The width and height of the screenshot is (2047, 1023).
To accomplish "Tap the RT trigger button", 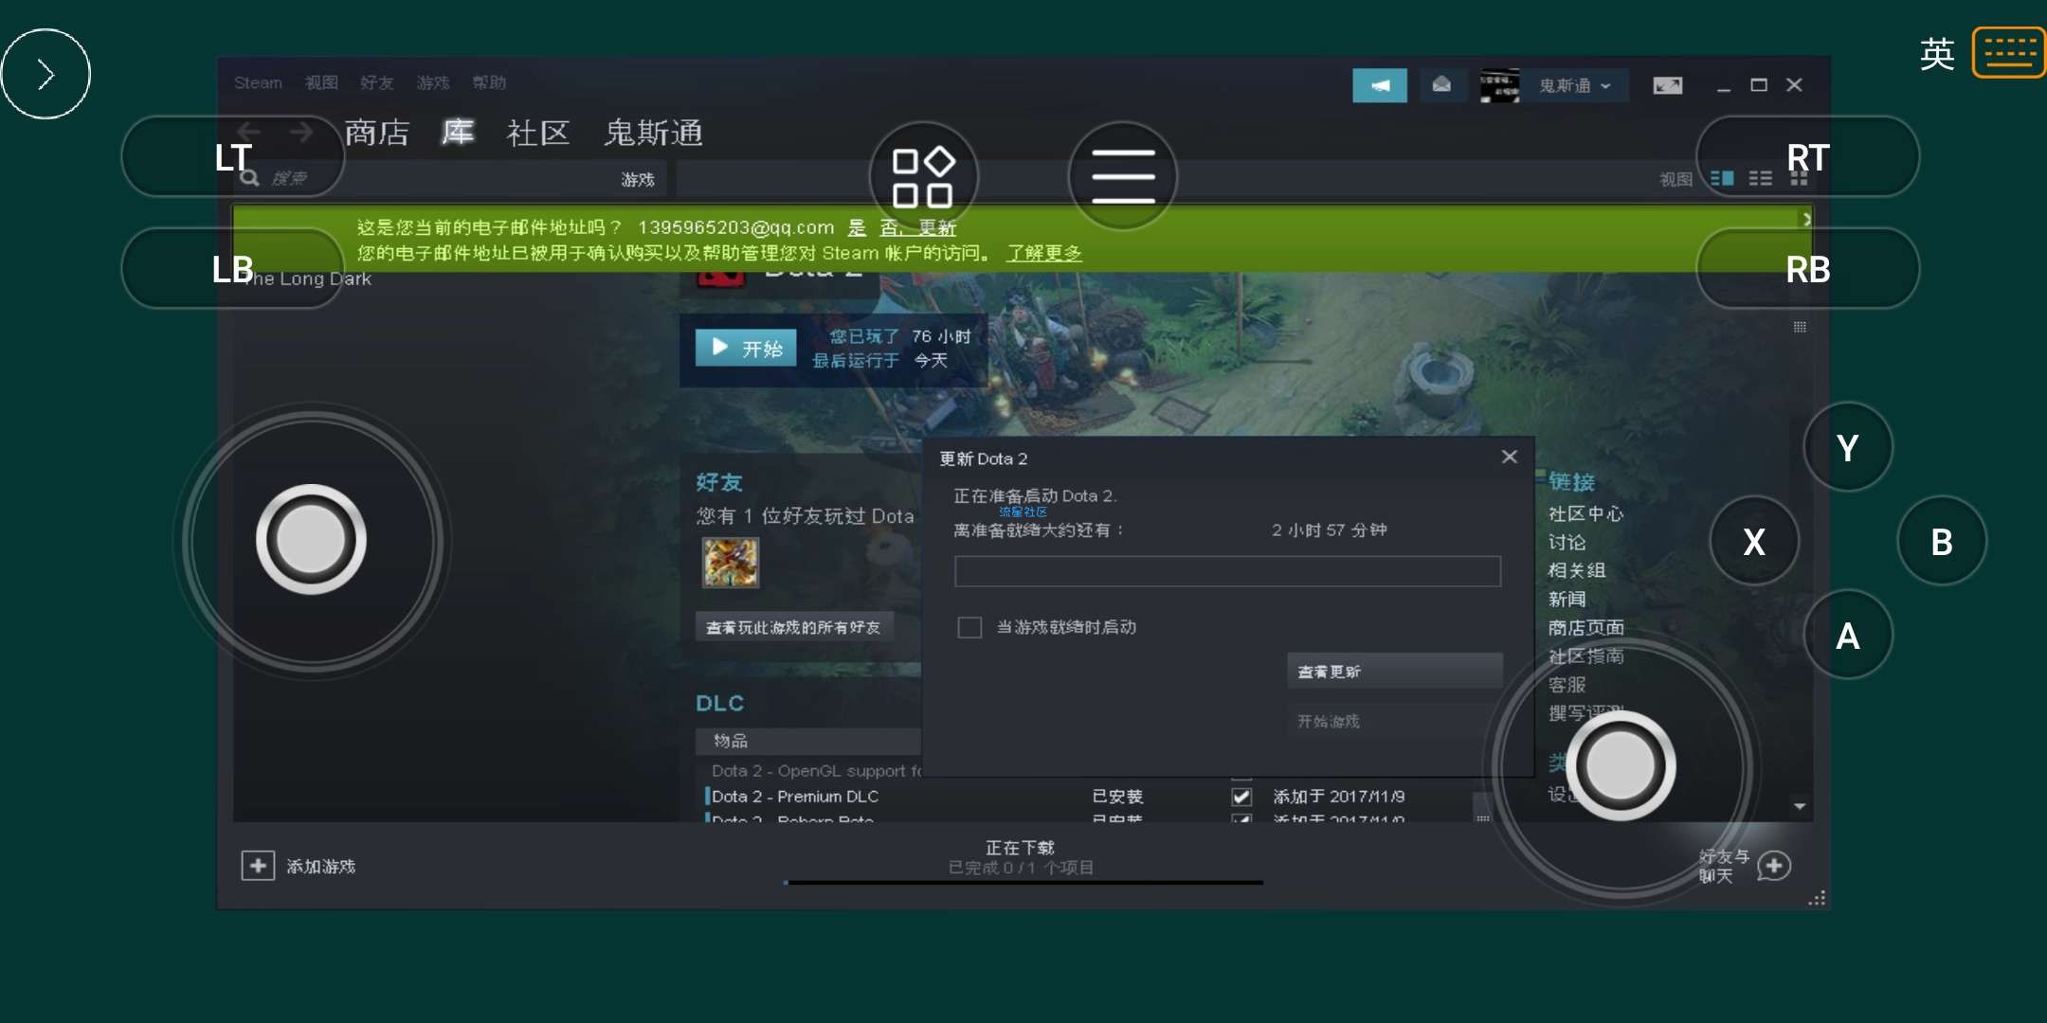I will tap(1808, 157).
